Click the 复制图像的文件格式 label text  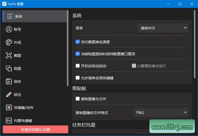click(92, 113)
